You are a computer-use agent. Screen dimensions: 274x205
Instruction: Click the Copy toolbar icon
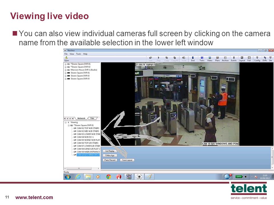pyautogui.click(x=167, y=59)
